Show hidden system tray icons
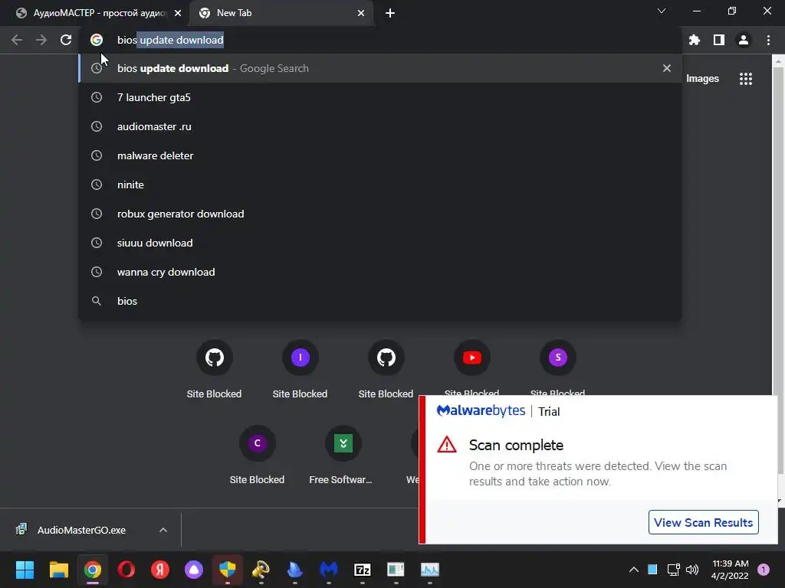Image resolution: width=785 pixels, height=588 pixels. click(x=633, y=570)
